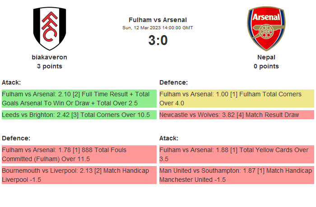Click the Arsenal club crest

[x=266, y=28]
